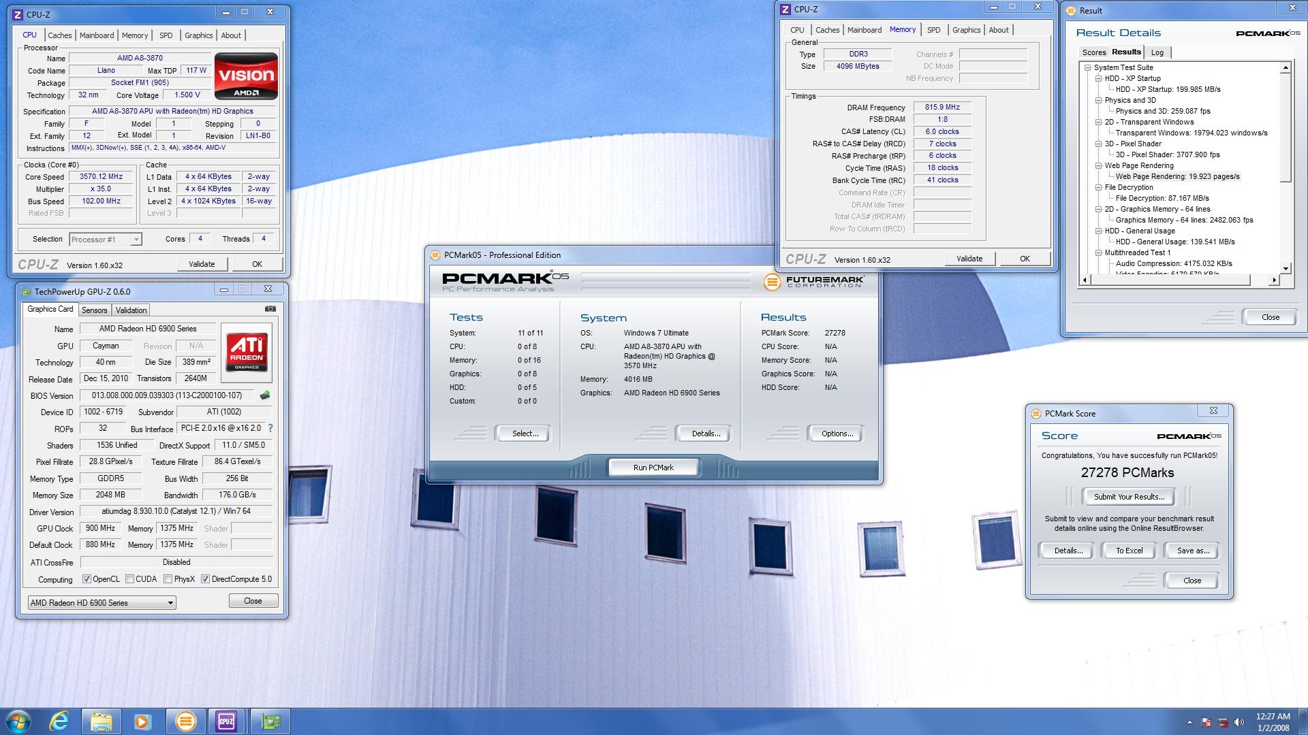
Task: Open Windows Explorer folder icon in taskbar
Action: [x=101, y=721]
